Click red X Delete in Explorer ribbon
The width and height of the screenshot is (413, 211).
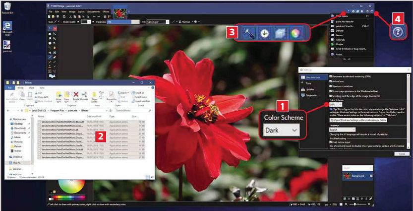[76, 96]
